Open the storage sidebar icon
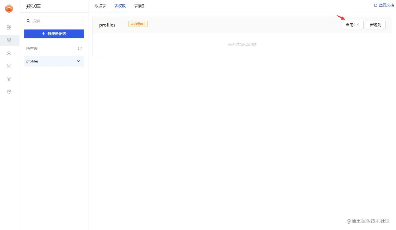Image resolution: width=396 pixels, height=230 pixels. (x=9, y=66)
